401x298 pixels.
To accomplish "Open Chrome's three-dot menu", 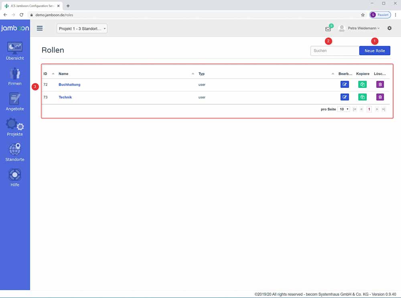I will click(x=395, y=15).
